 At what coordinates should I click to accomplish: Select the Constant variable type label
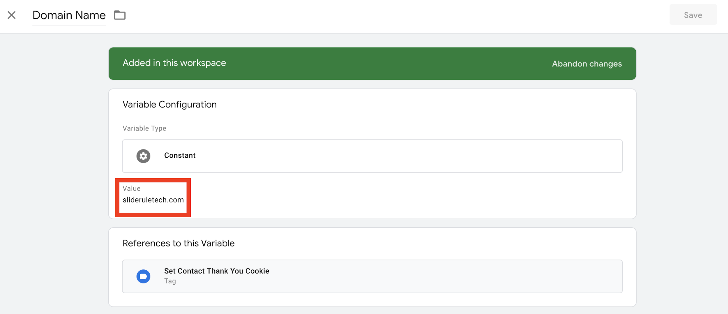[180, 156]
